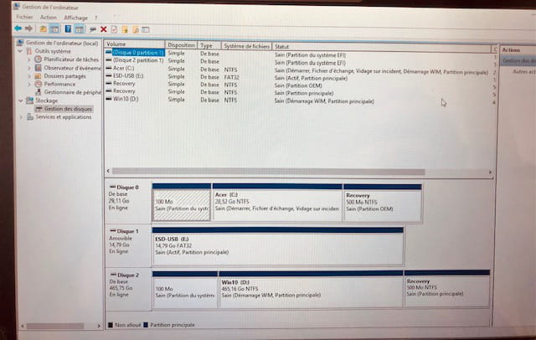536x340 pixels.
Task: Expand Services et applications node arrow
Action: pos(21,117)
